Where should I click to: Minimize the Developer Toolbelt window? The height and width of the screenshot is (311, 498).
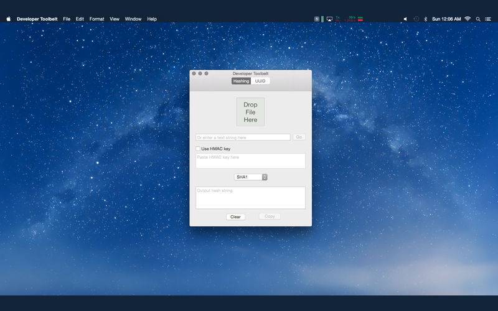click(x=200, y=73)
